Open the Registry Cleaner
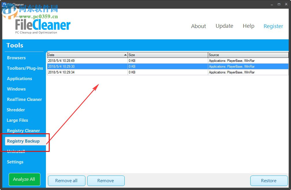Screen dimensions: 291x190 (23, 131)
